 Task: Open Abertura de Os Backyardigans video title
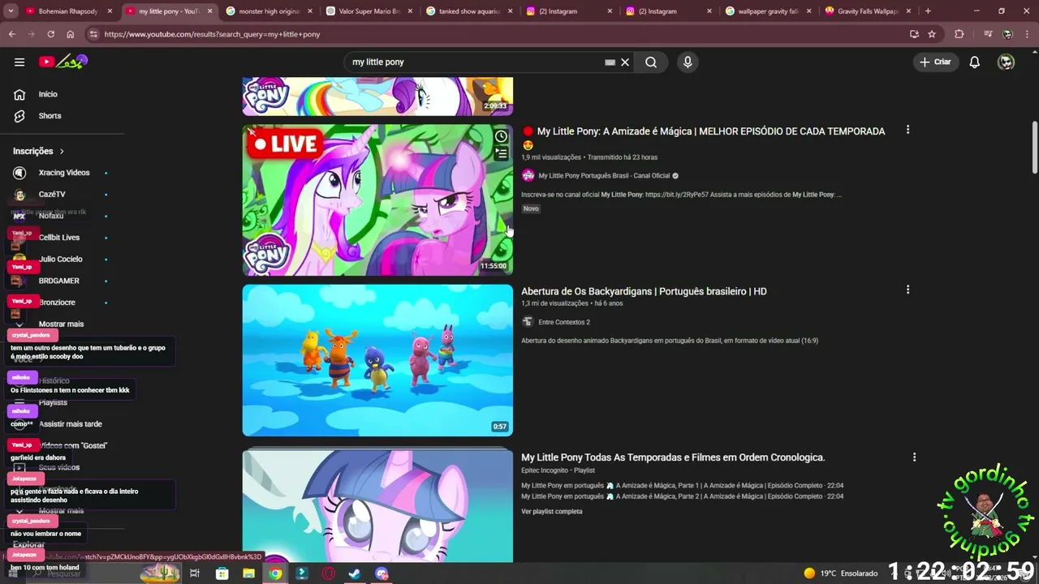[644, 291]
